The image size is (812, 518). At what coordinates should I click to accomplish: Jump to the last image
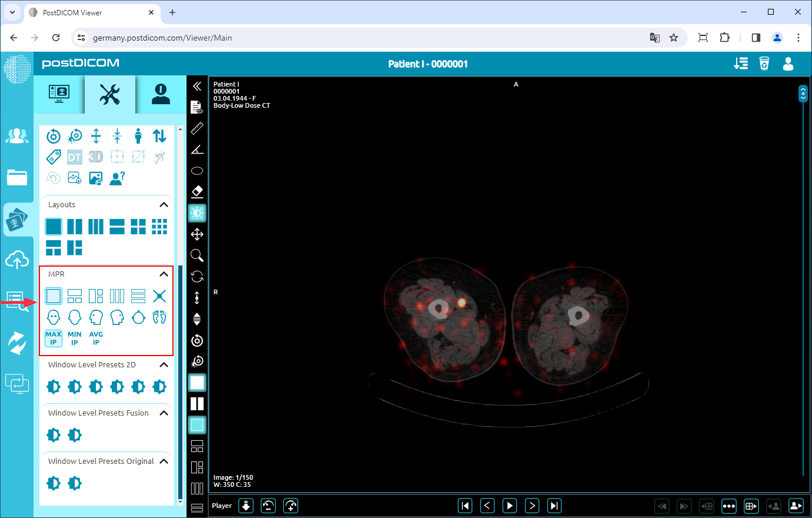tap(554, 505)
